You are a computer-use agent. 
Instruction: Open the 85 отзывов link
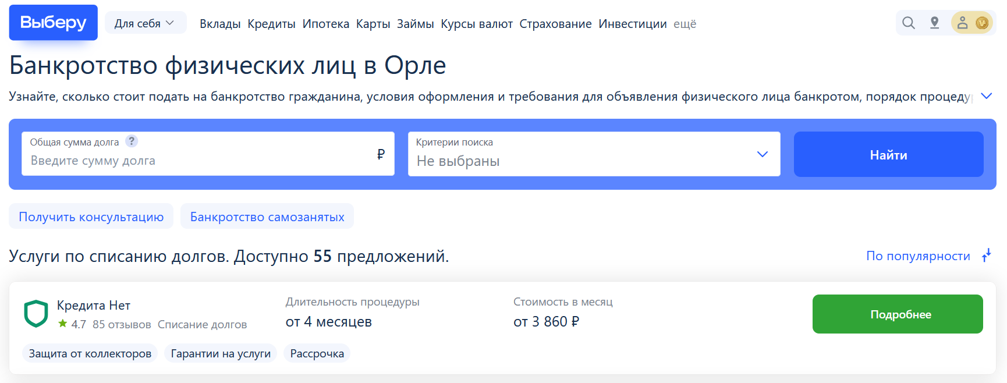[x=122, y=324]
